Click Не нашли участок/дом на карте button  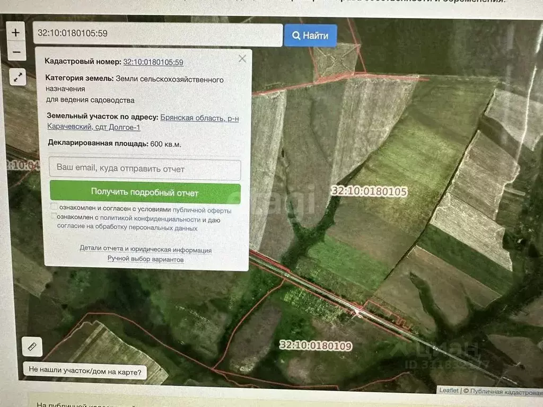(x=85, y=372)
